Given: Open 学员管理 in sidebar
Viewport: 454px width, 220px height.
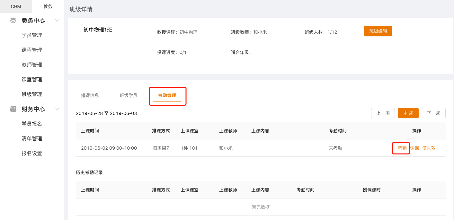Looking at the screenshot, I should (x=32, y=35).
